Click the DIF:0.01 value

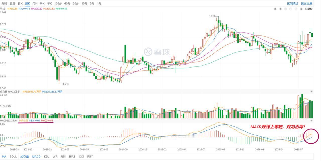pyautogui.click(x=24, y=121)
